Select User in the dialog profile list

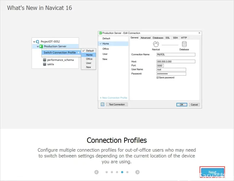[x=113, y=54]
